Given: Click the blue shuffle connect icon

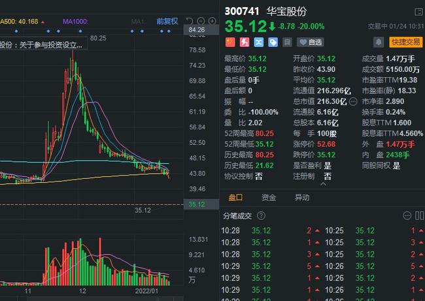Looking at the screenshot, I should click(x=258, y=42).
